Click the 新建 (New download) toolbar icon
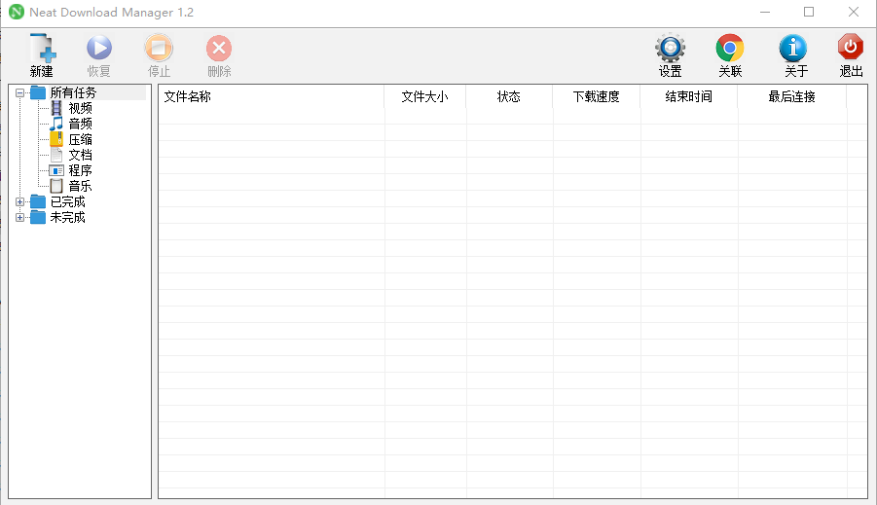877x505 pixels. pyautogui.click(x=43, y=48)
